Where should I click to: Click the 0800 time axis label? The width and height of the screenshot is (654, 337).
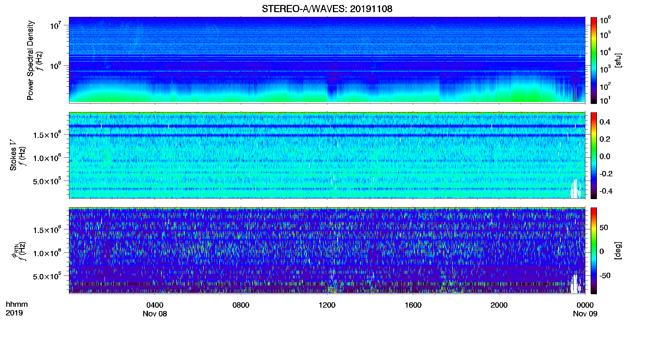click(241, 305)
